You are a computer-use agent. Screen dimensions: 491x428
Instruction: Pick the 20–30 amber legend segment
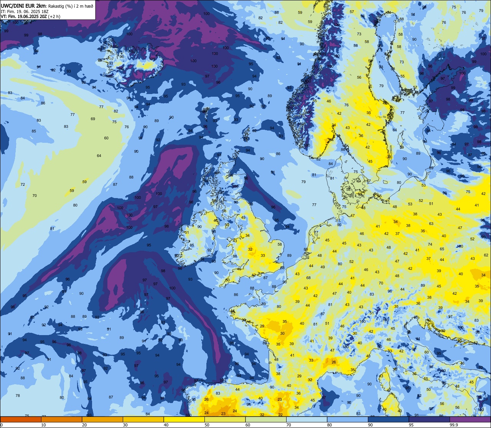click(x=102, y=419)
